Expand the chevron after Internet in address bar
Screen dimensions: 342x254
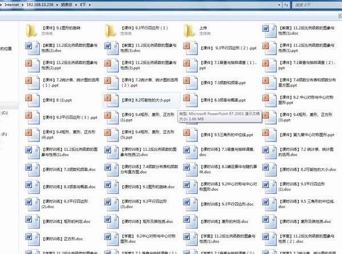[x=23, y=5]
